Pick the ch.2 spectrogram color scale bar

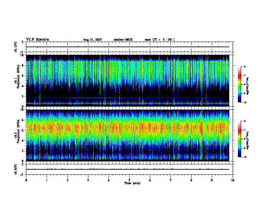pos(239,139)
